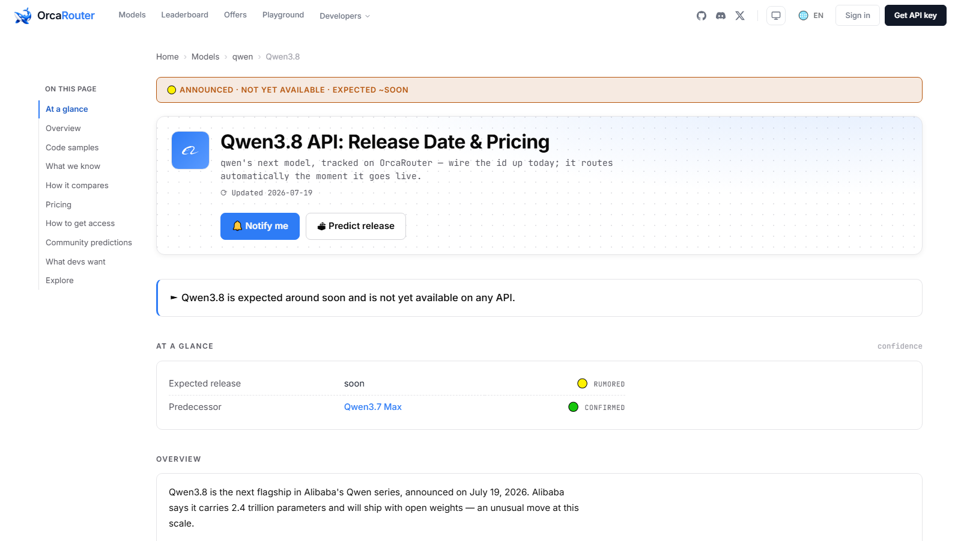This screenshot has width=961, height=541.
Task: Jump to What devs want section
Action: [x=76, y=261]
